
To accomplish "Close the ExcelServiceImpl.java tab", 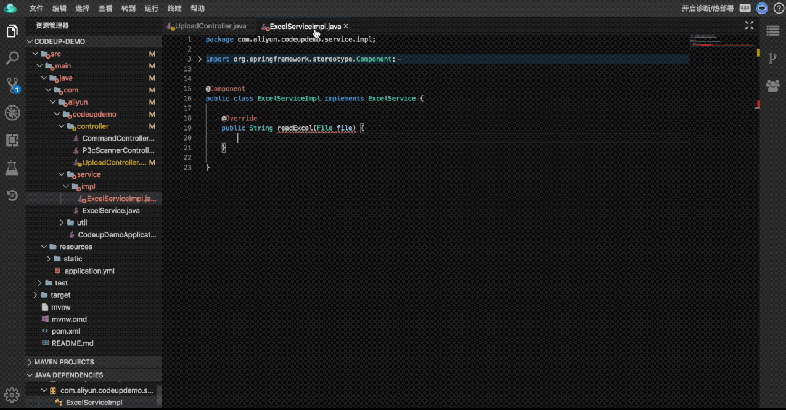I will point(346,27).
